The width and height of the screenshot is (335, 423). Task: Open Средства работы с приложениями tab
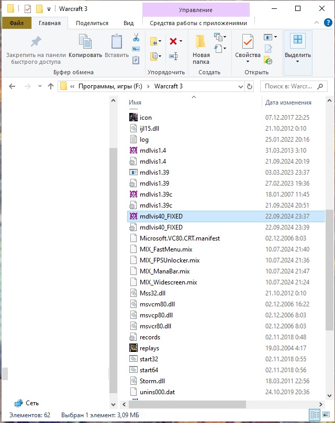pos(198,23)
